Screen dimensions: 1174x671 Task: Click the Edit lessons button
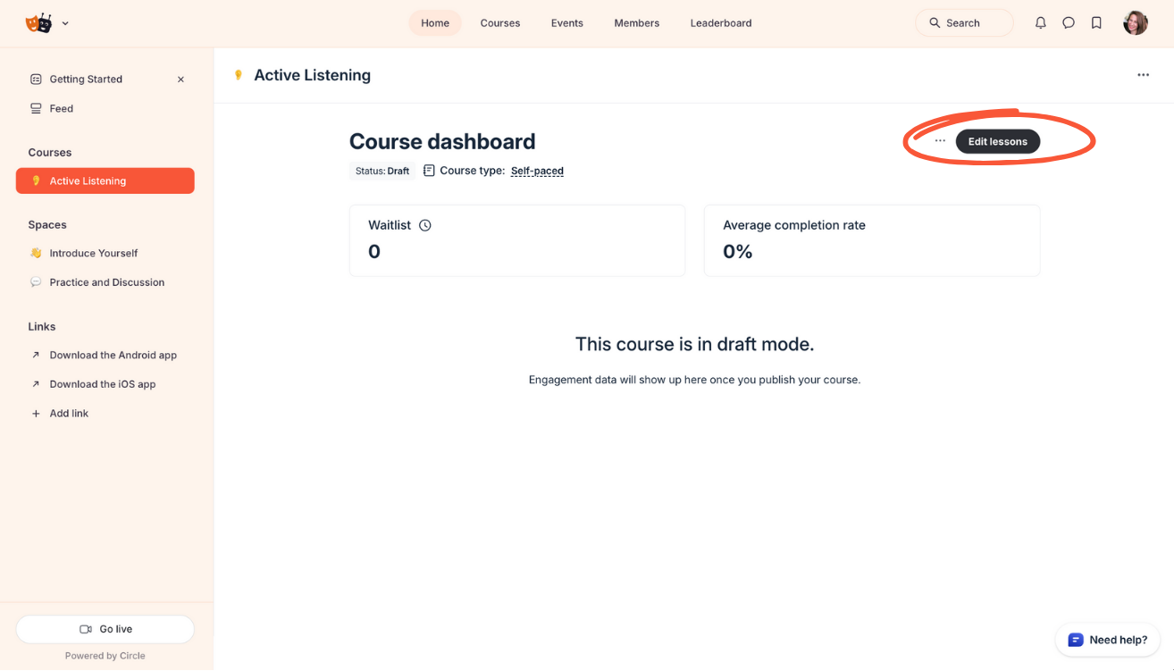[x=997, y=141]
